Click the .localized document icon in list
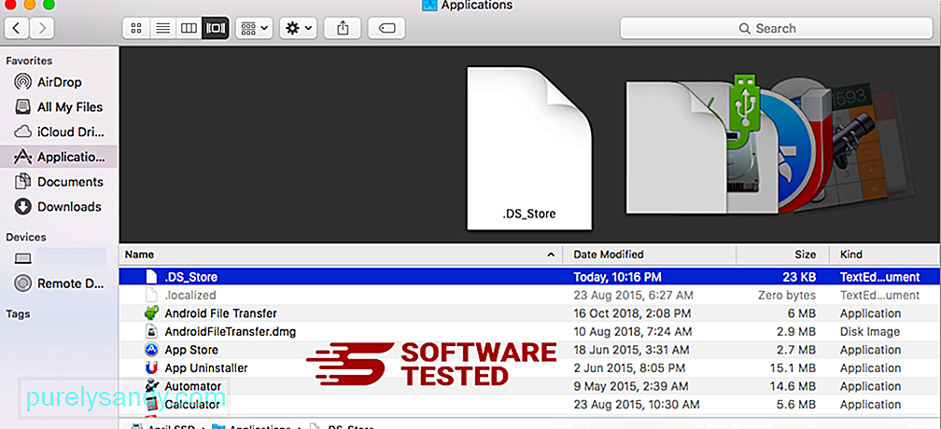 [152, 295]
